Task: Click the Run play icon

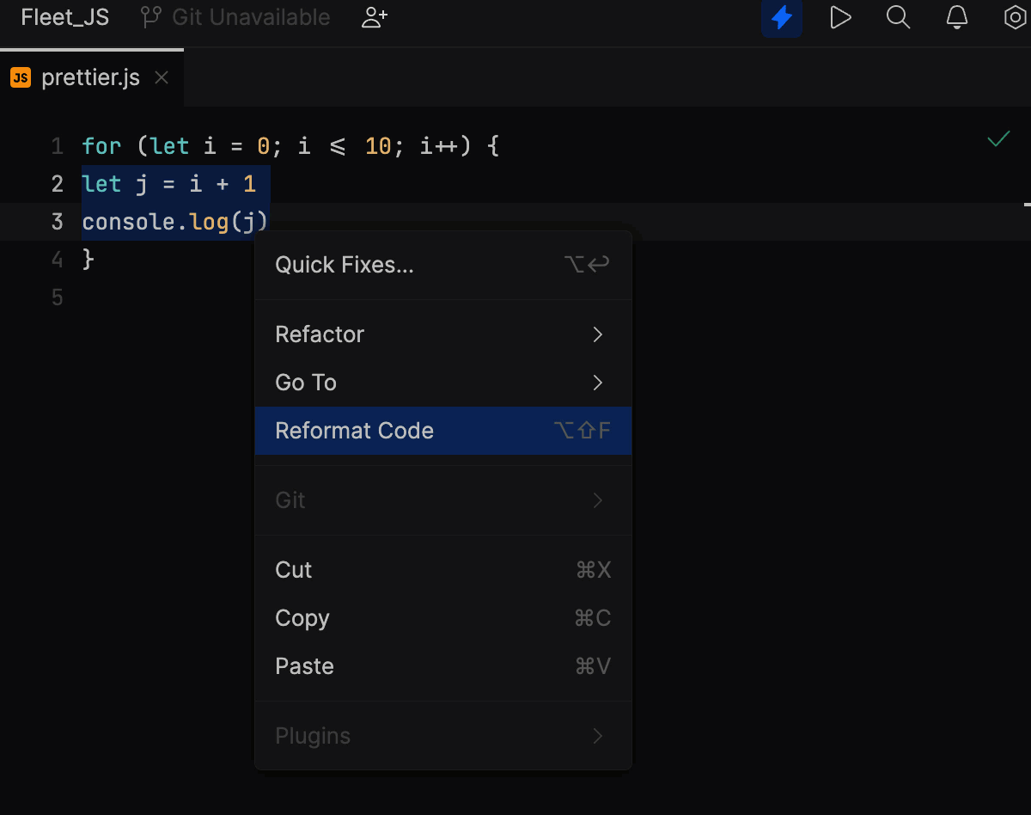Action: click(x=840, y=17)
